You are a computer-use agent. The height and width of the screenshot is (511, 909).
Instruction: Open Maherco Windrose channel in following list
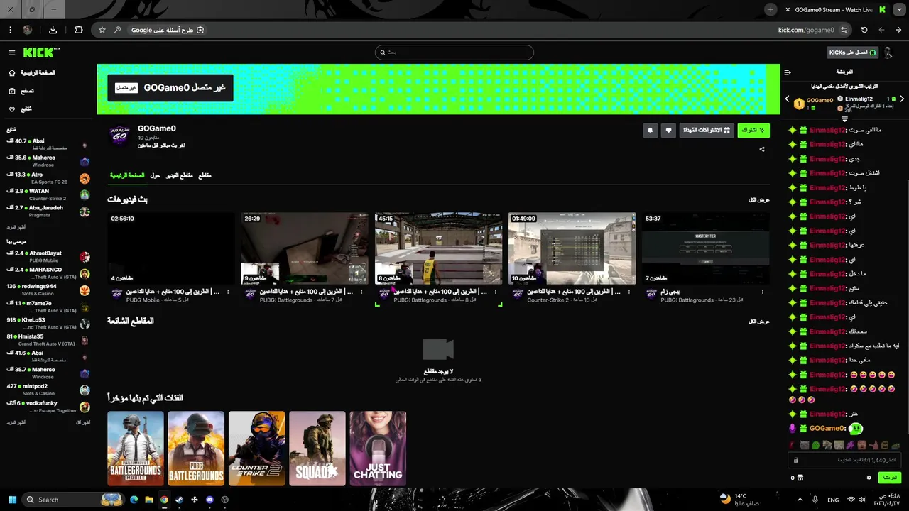(48, 161)
